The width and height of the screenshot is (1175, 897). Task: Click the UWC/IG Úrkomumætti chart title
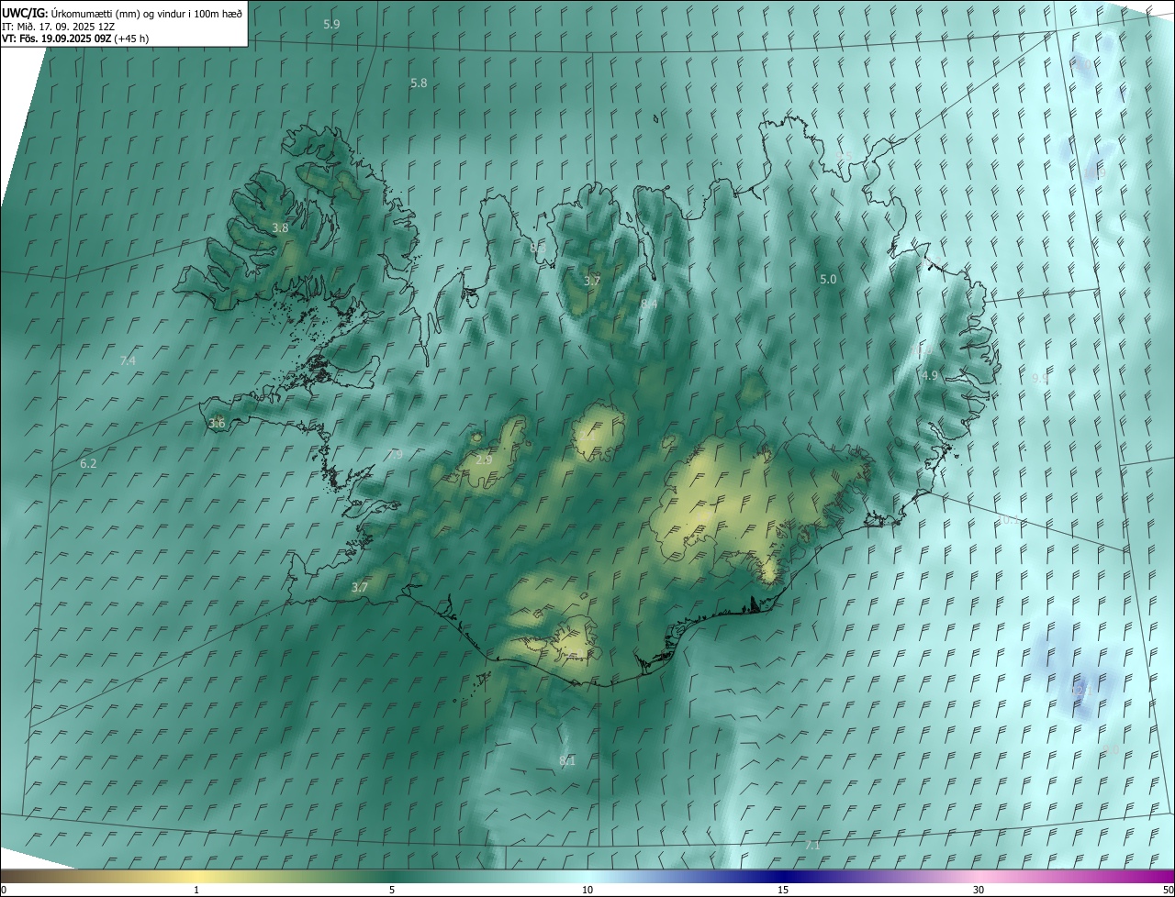pyautogui.click(x=122, y=13)
